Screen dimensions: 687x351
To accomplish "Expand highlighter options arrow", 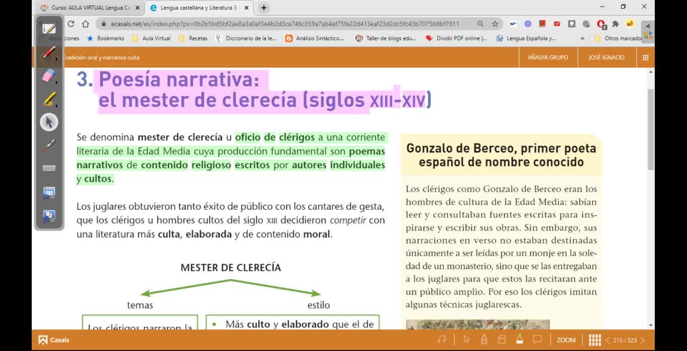I will point(57,106).
